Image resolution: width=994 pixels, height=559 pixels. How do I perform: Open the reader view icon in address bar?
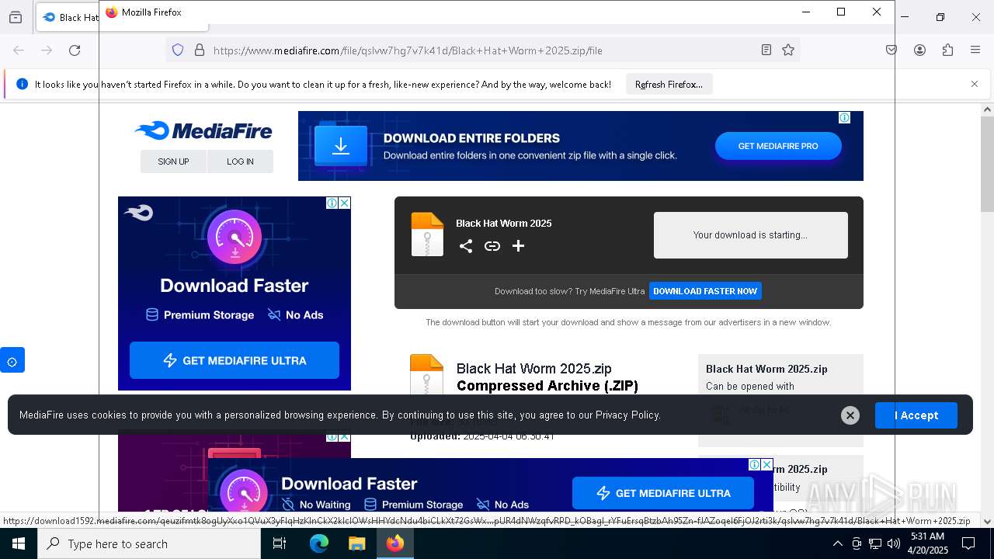coord(766,50)
